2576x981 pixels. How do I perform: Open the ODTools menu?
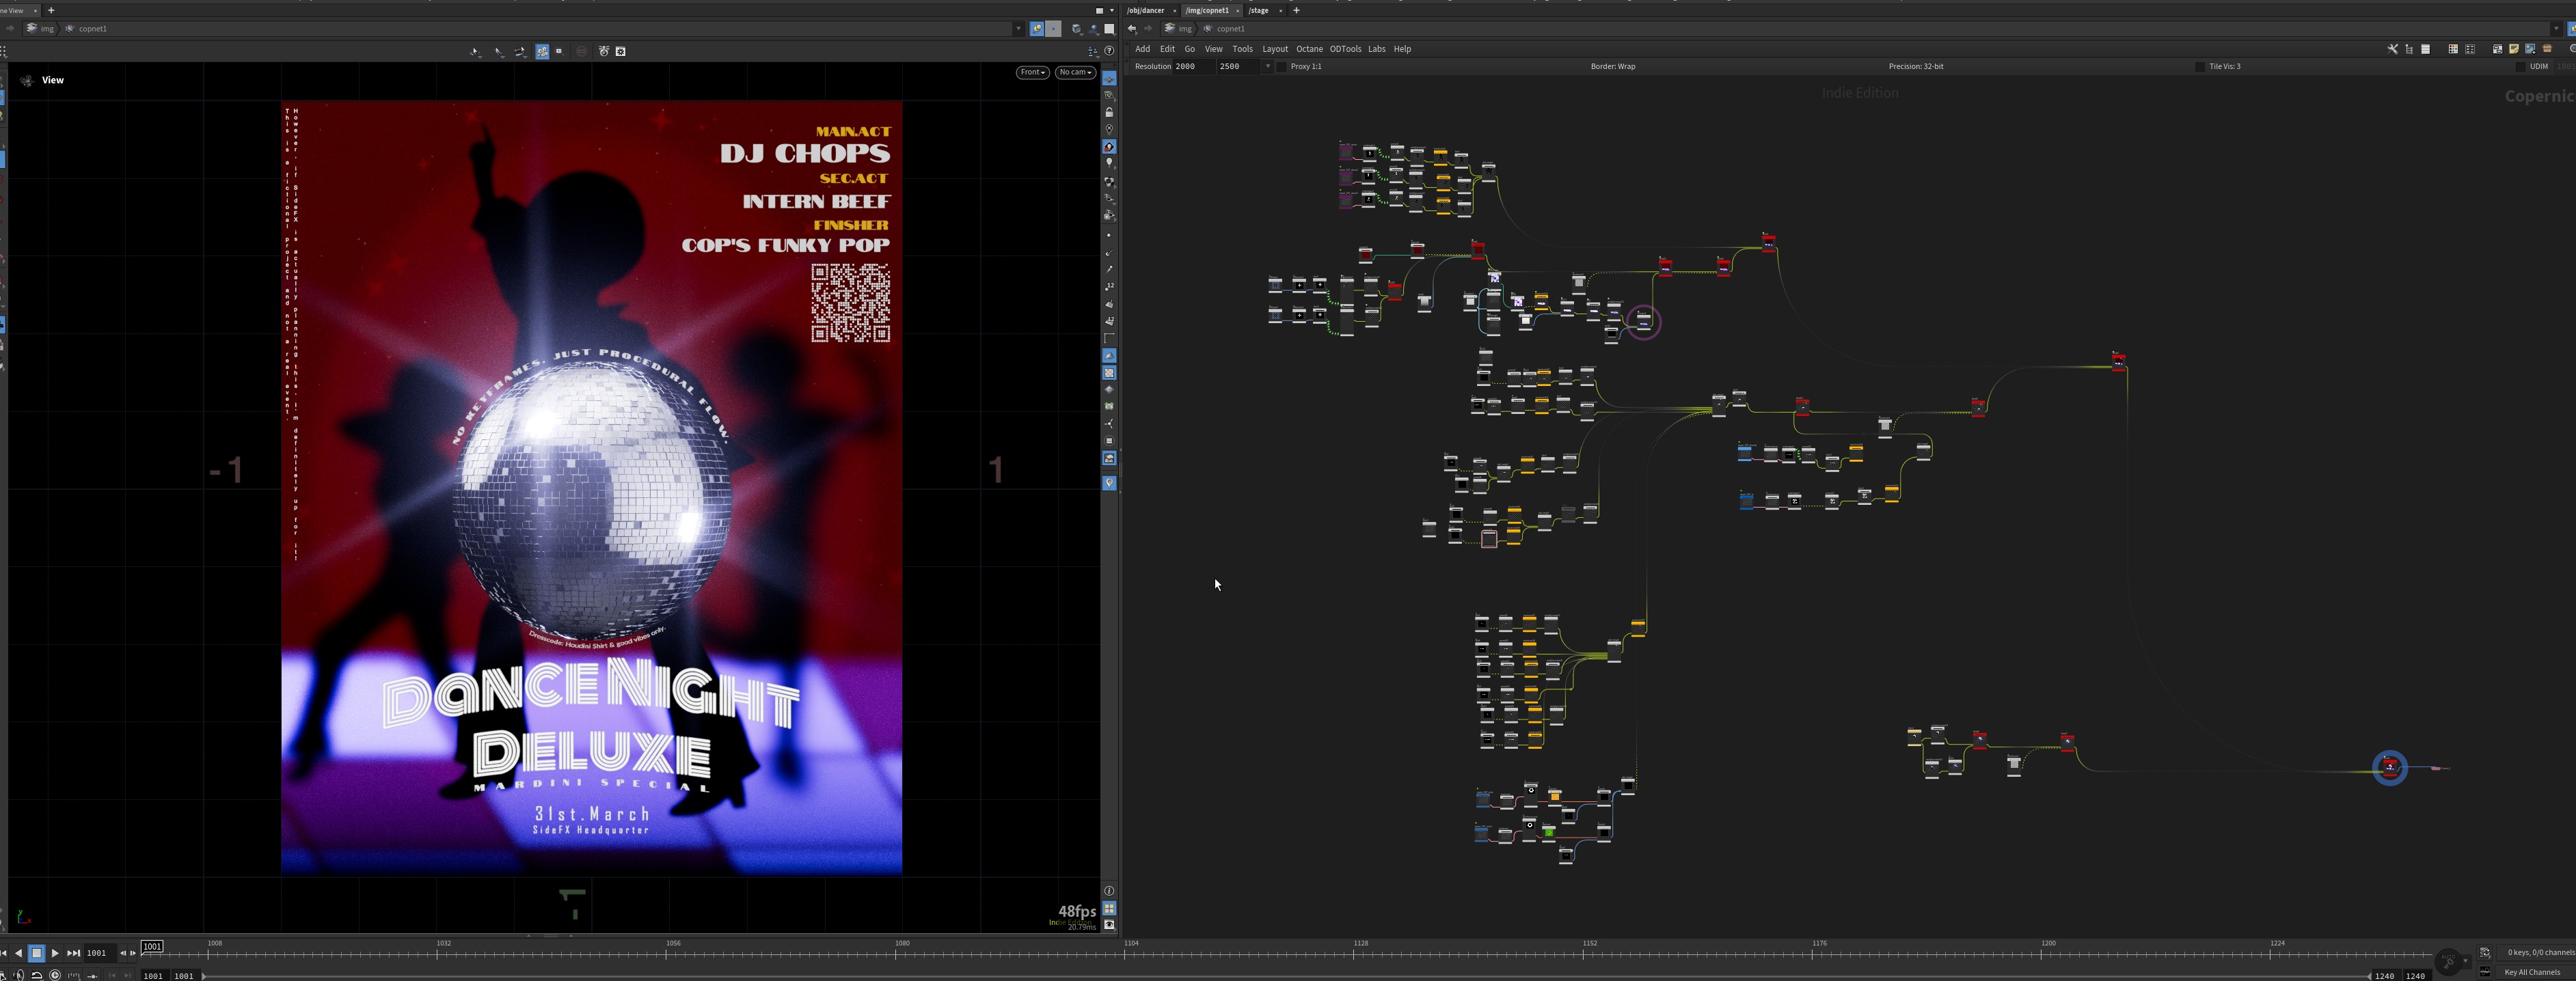click(x=1345, y=49)
